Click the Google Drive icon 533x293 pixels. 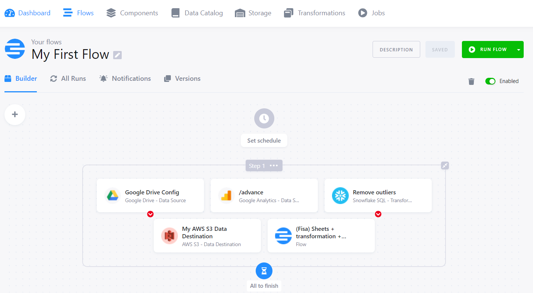click(x=113, y=195)
